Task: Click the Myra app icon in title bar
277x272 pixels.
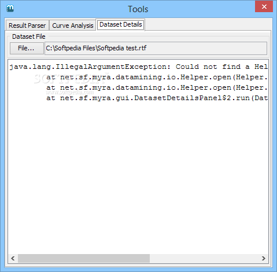Action: click(10, 8)
